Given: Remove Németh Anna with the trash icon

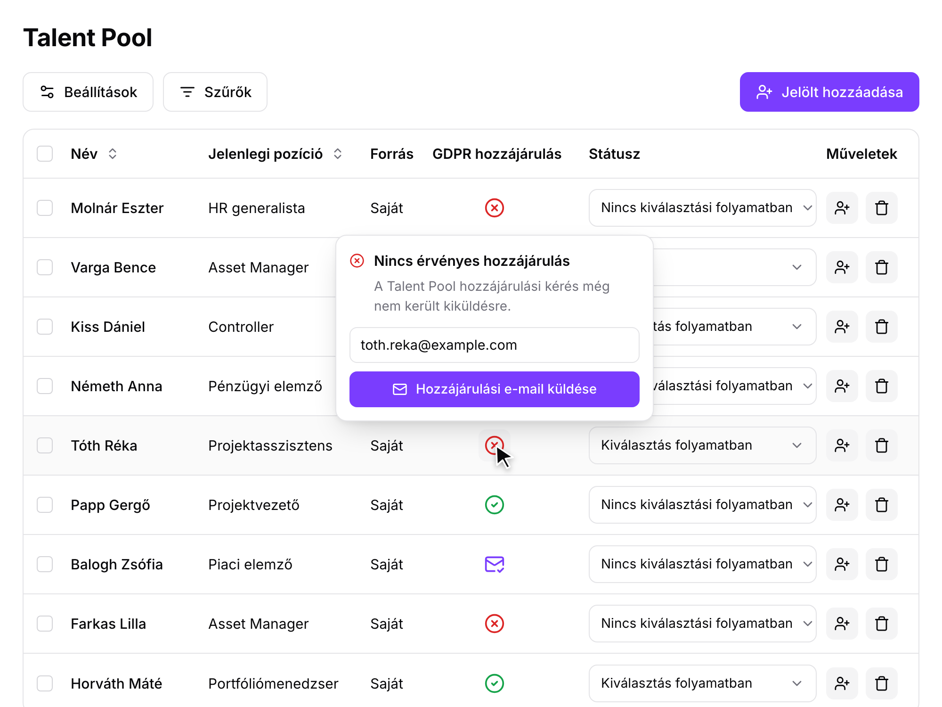Looking at the screenshot, I should (881, 386).
